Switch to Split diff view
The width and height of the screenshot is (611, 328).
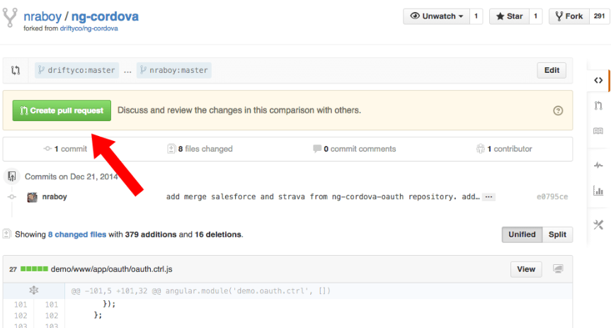558,234
